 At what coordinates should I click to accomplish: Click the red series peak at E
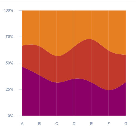tap(89, 39)
